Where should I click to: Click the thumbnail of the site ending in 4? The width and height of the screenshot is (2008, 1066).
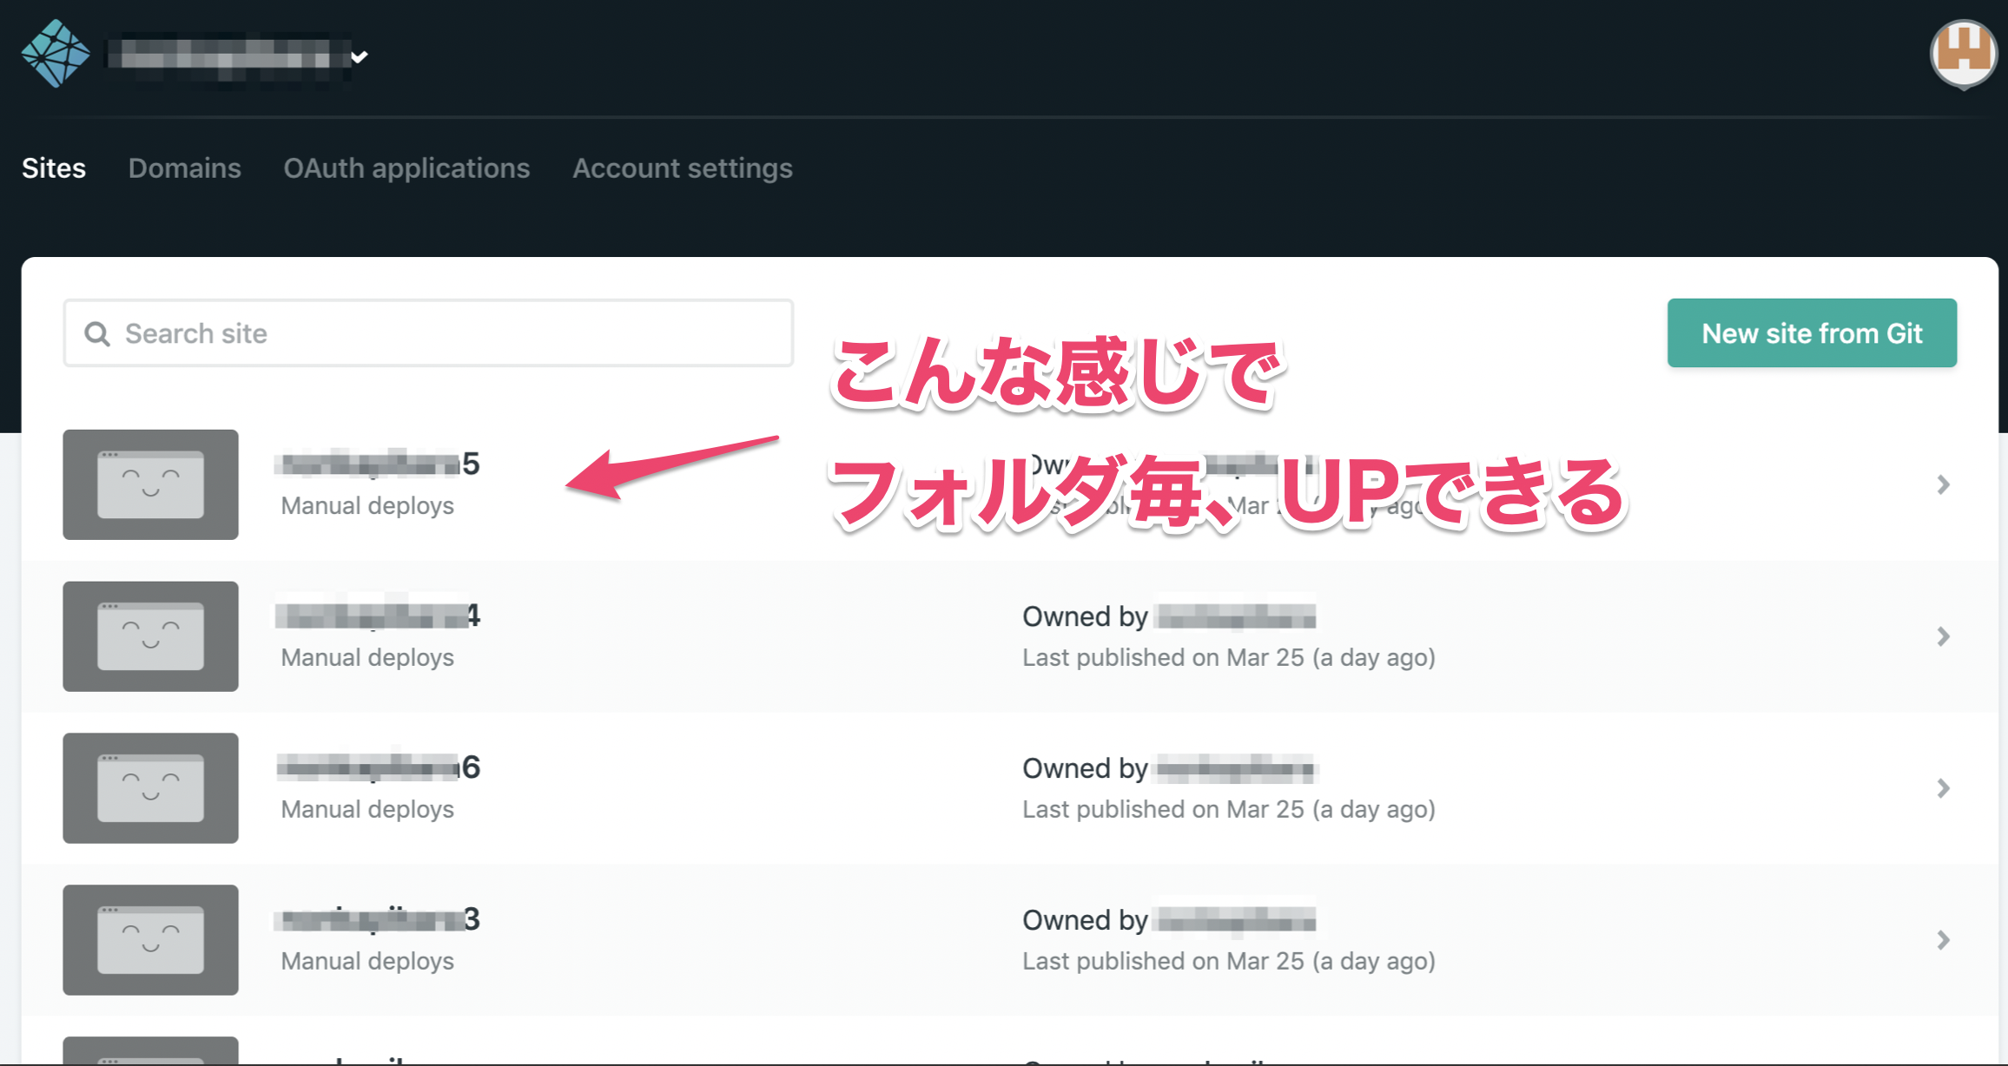(149, 636)
